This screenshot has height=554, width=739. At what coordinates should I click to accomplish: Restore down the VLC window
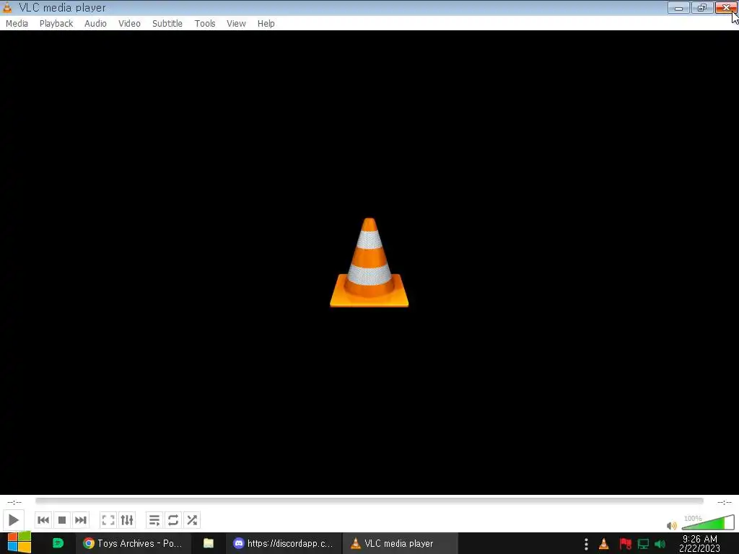click(x=701, y=7)
